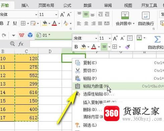Screen dimensions: 164x131
Task: Toggle bold in the mini toolbar
Action: point(76,47)
